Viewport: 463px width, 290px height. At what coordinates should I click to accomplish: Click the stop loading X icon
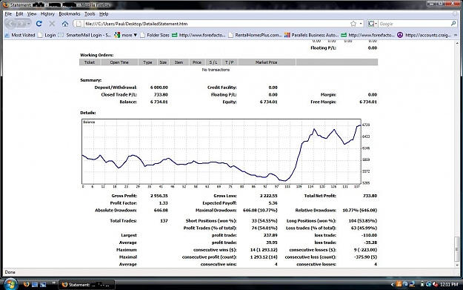click(x=52, y=24)
